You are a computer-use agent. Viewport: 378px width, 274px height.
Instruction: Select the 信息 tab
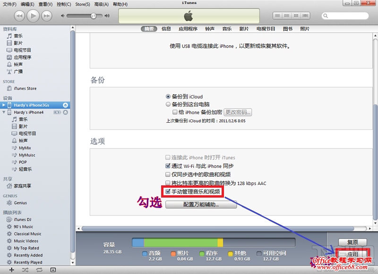[166, 29]
